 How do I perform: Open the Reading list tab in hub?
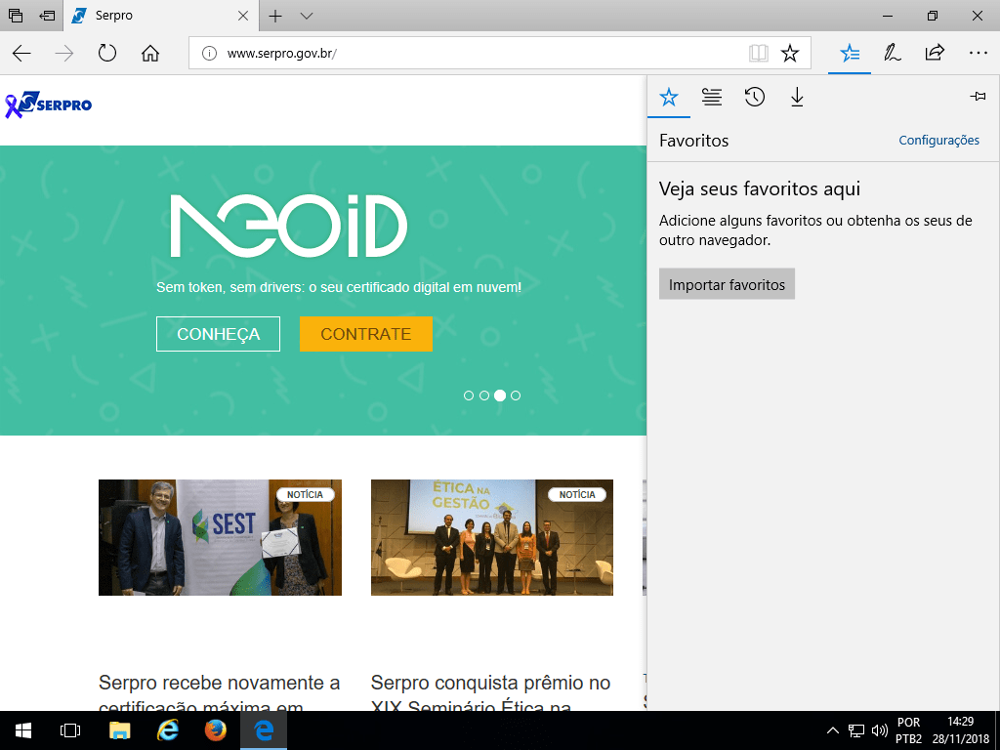click(712, 97)
